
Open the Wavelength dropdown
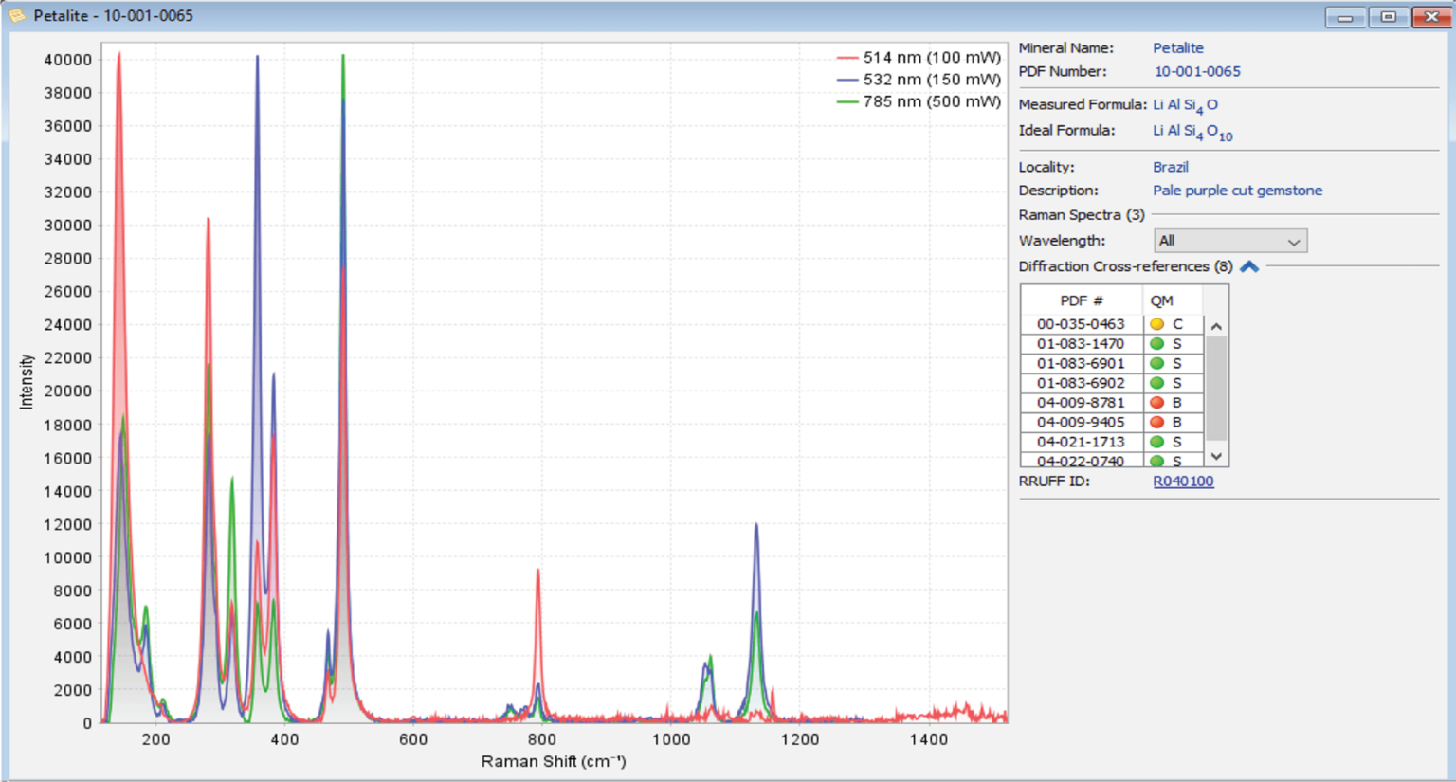click(x=1229, y=242)
